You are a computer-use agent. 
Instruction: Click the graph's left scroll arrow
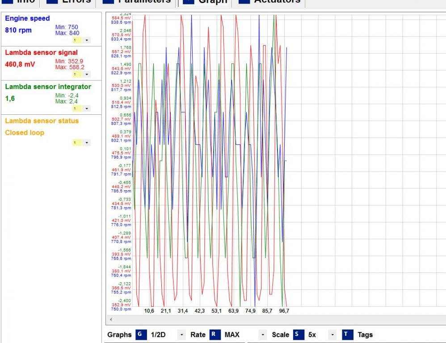111,319
